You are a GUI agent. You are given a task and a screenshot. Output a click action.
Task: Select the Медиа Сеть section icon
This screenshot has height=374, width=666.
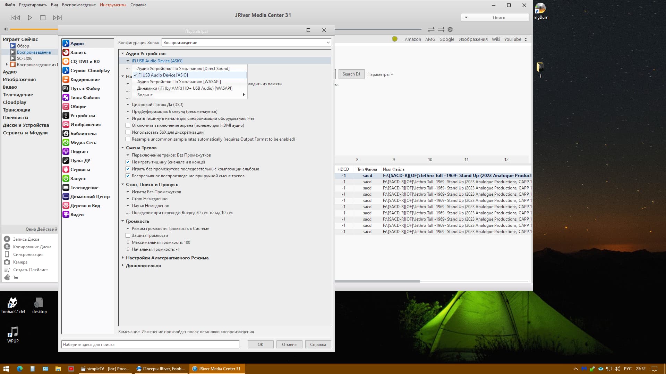(x=66, y=143)
